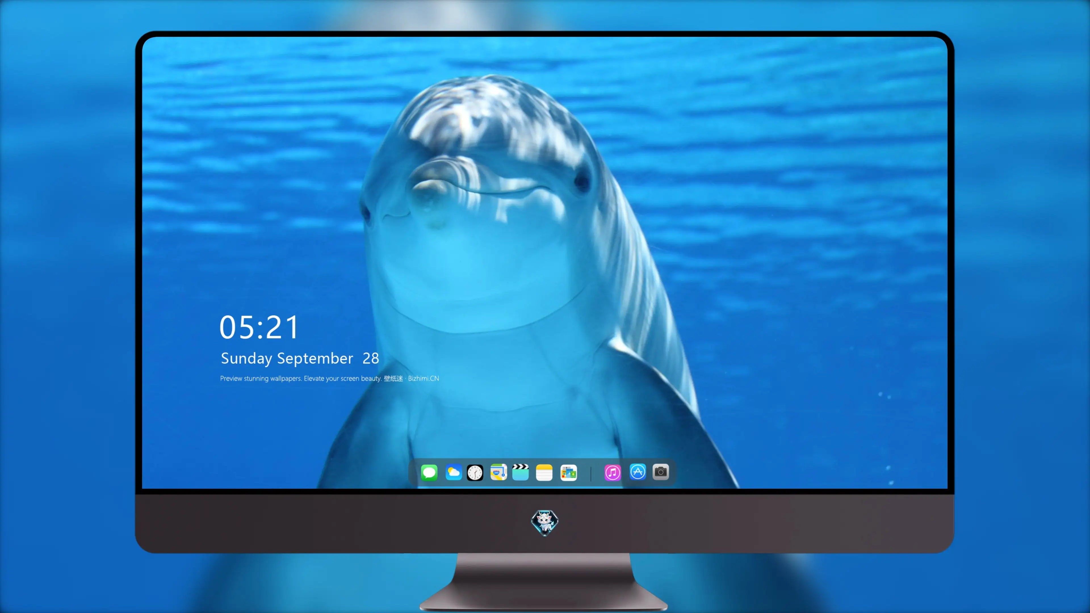
Task: Launch the Videos clapperboard app
Action: 521,472
